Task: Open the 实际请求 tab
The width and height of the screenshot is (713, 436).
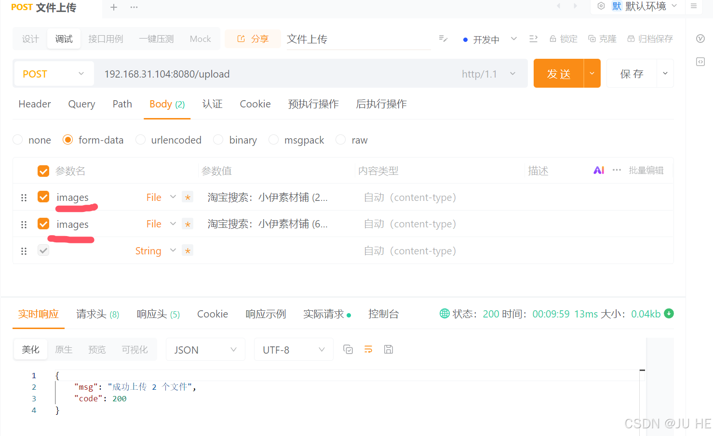Action: pos(327,314)
